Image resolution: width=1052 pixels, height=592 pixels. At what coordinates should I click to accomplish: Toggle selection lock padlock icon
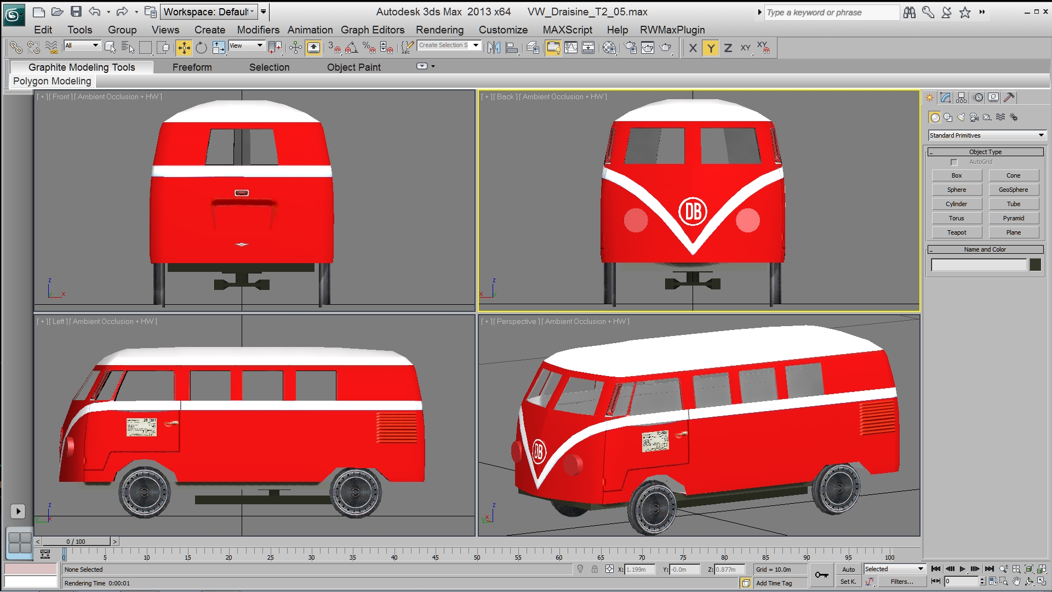click(594, 570)
